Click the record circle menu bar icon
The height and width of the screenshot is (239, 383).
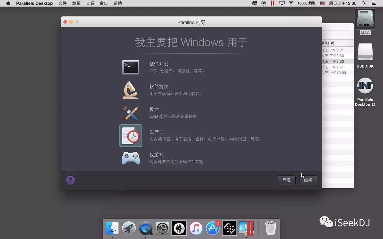pos(264,3)
